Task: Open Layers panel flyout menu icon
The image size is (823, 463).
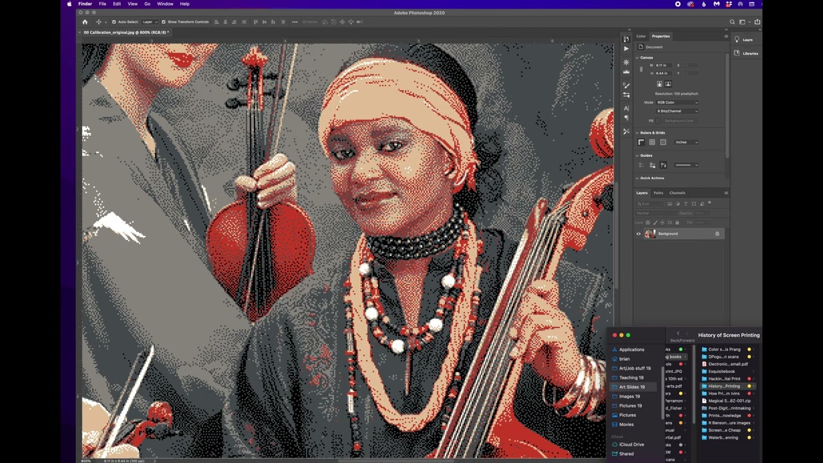Action: (x=726, y=193)
